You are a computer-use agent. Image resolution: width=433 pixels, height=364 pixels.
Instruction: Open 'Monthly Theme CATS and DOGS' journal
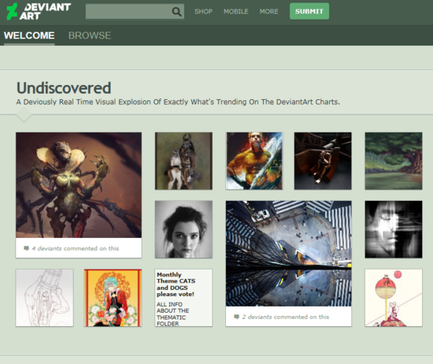(183, 298)
